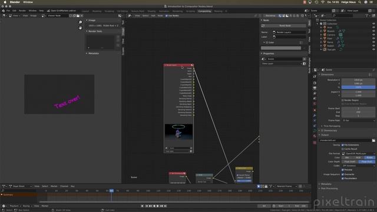The height and width of the screenshot is (212, 377).
Task: Switch to the Layout workspace tab
Action: pyautogui.click(x=85, y=11)
